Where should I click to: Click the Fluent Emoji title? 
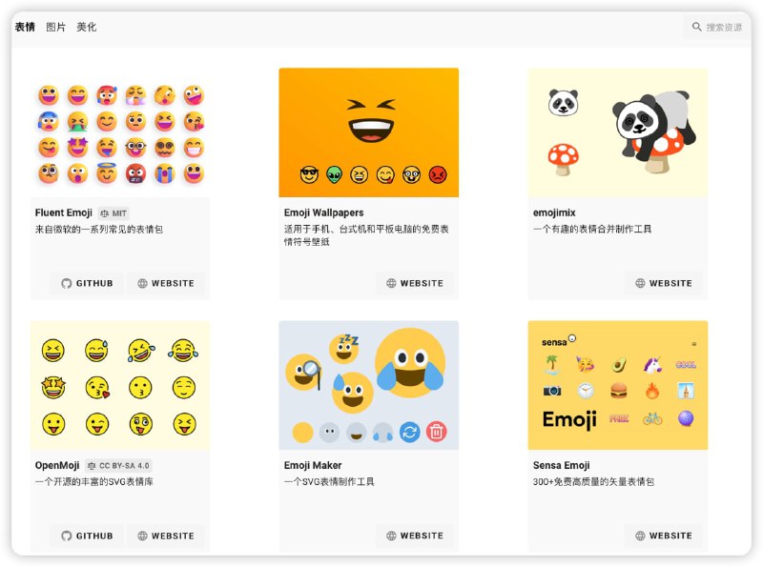point(64,213)
